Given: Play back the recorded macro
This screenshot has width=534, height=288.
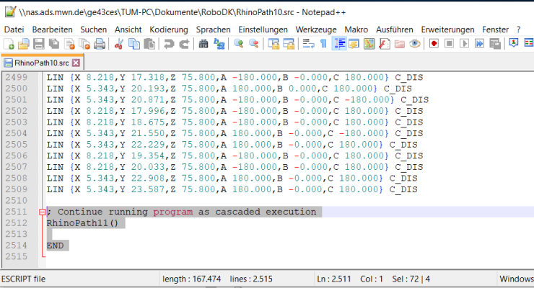Looking at the screenshot, I should [464, 43].
